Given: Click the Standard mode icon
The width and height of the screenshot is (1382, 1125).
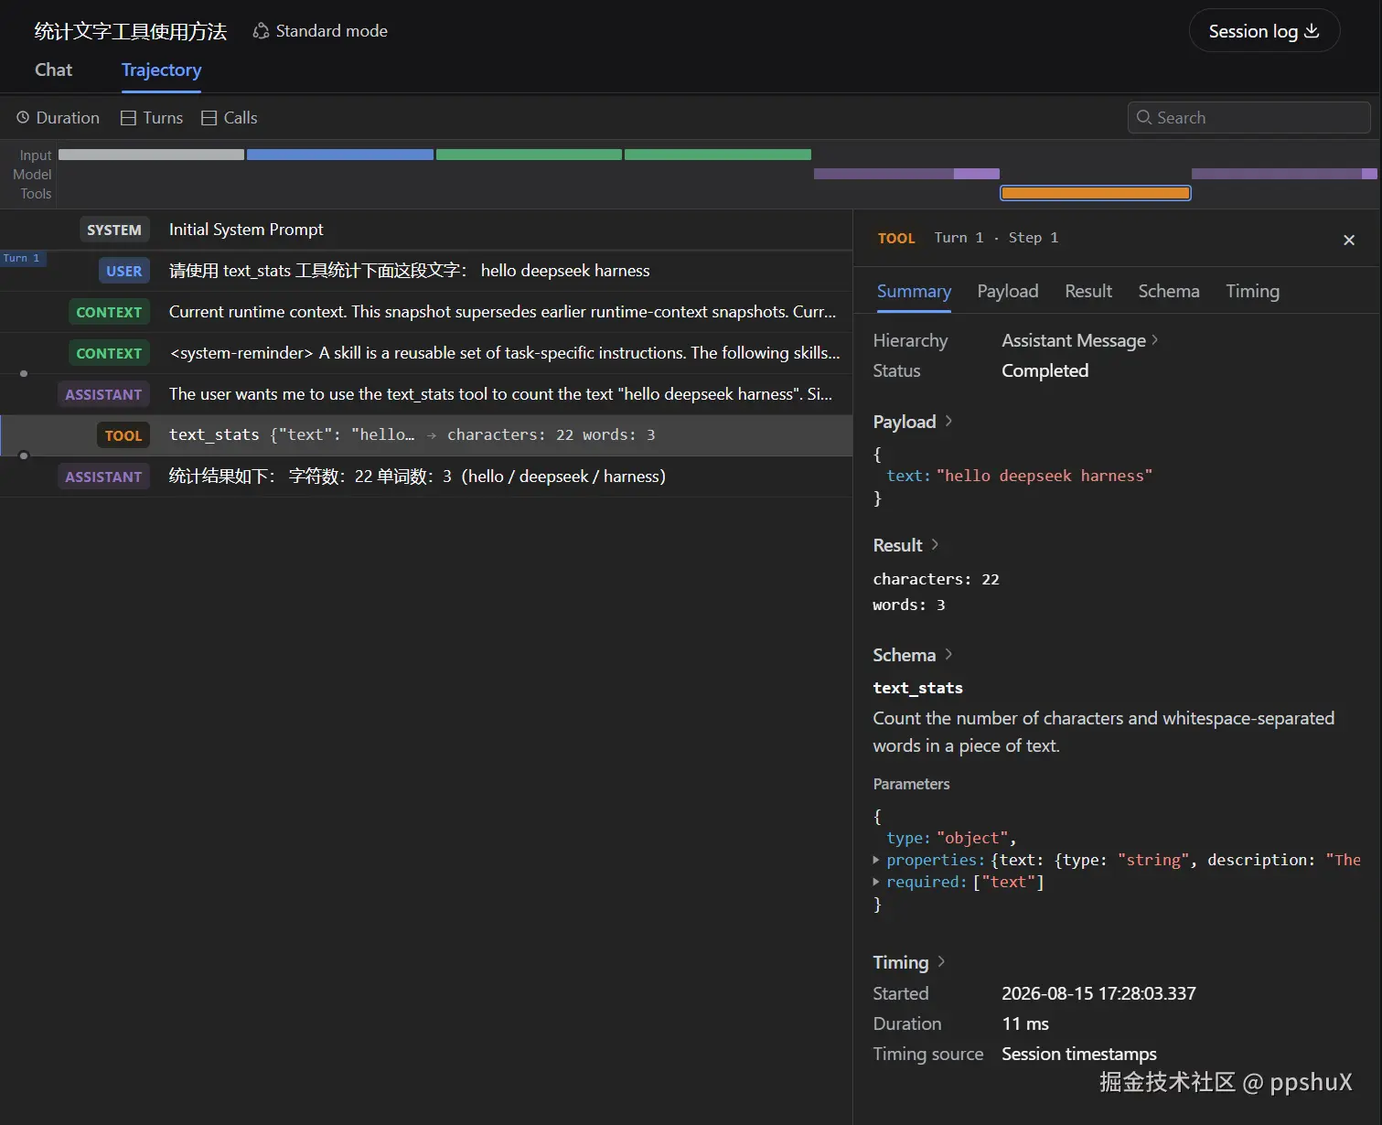Looking at the screenshot, I should coord(261,31).
